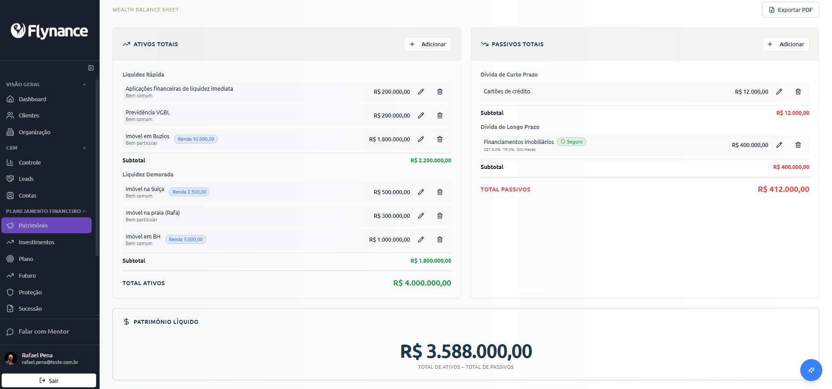Collapse the Planejamento Financeiro section
This screenshot has height=389, width=832.
coord(84,211)
